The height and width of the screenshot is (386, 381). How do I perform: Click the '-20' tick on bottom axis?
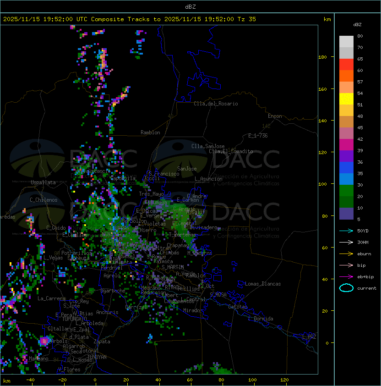coord(62,380)
